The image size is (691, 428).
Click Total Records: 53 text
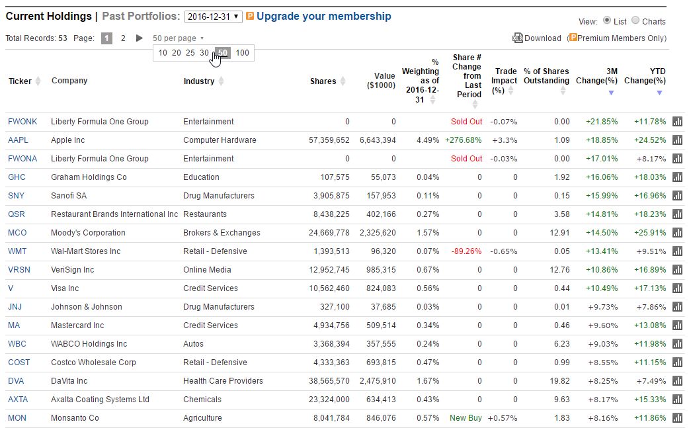pos(36,38)
